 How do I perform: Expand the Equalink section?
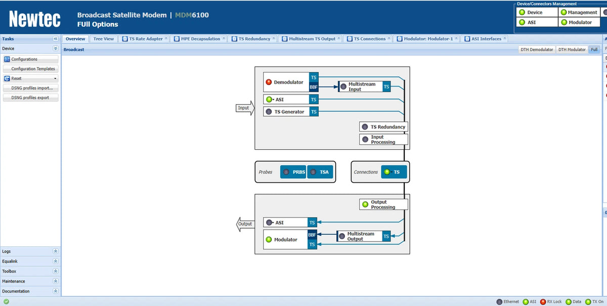pos(56,261)
